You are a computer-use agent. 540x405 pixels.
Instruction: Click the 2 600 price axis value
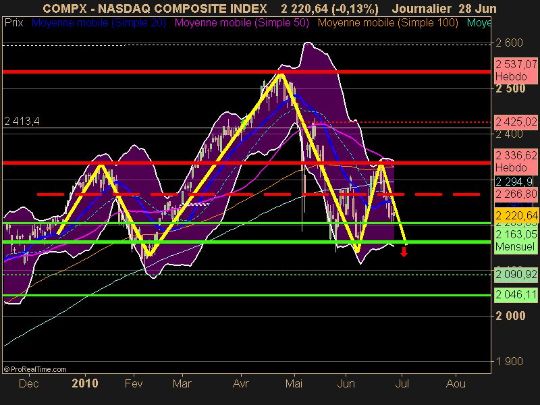point(509,43)
